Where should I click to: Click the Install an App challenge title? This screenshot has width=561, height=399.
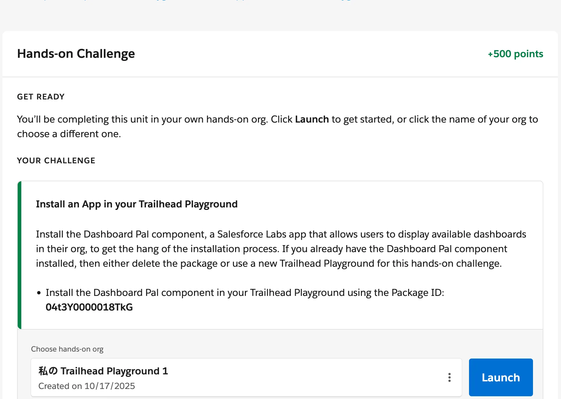point(137,204)
